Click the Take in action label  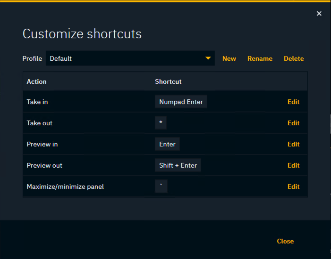pyautogui.click(x=37, y=102)
